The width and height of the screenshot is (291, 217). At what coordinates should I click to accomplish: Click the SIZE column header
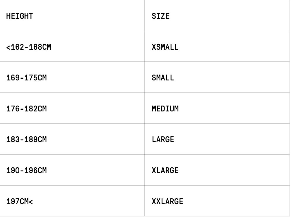160,16
